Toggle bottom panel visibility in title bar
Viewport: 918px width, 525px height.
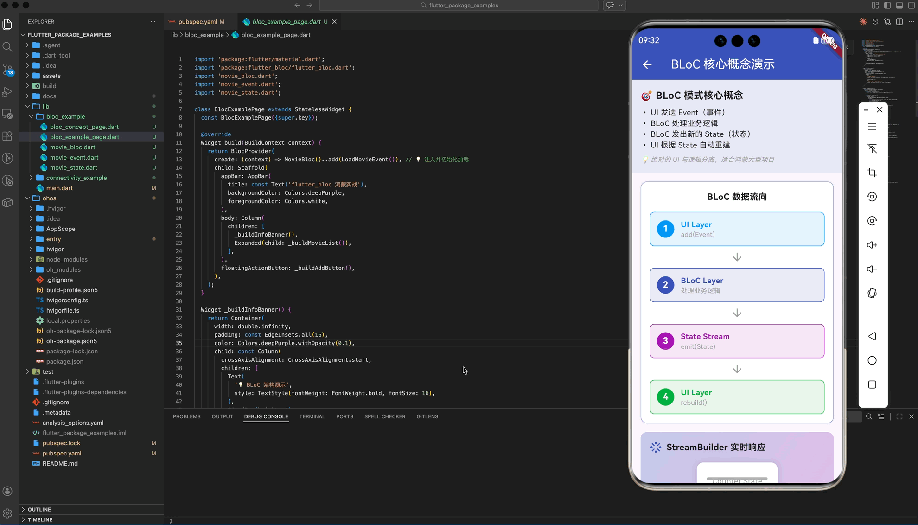pyautogui.click(x=899, y=6)
